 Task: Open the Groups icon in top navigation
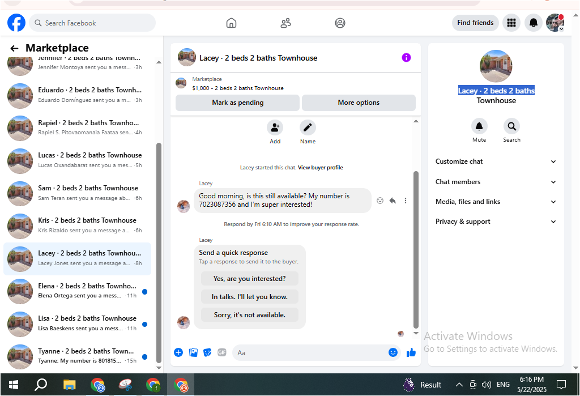coord(340,23)
